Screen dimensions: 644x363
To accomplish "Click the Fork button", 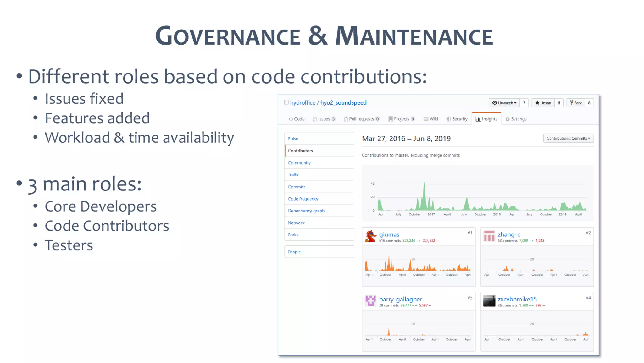I will pos(576,103).
